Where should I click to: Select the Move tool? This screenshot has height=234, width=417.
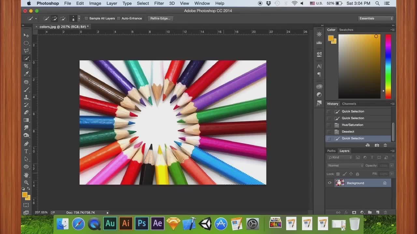click(26, 35)
